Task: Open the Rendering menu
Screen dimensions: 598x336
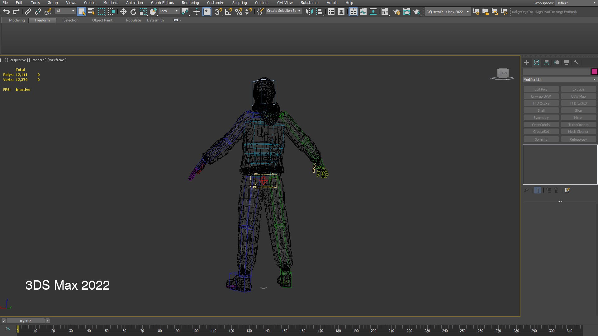Action: [x=190, y=3]
